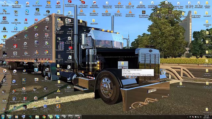
Task: Select the yellow warning triangle desktop icon
Action: coord(58,91)
